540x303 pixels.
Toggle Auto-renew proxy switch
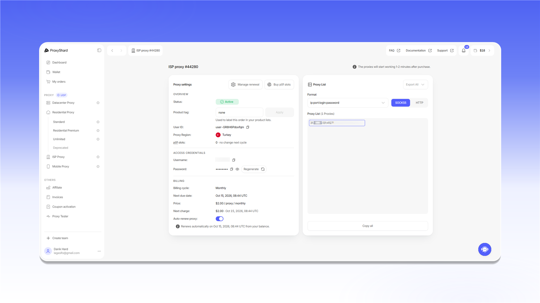[x=219, y=219]
